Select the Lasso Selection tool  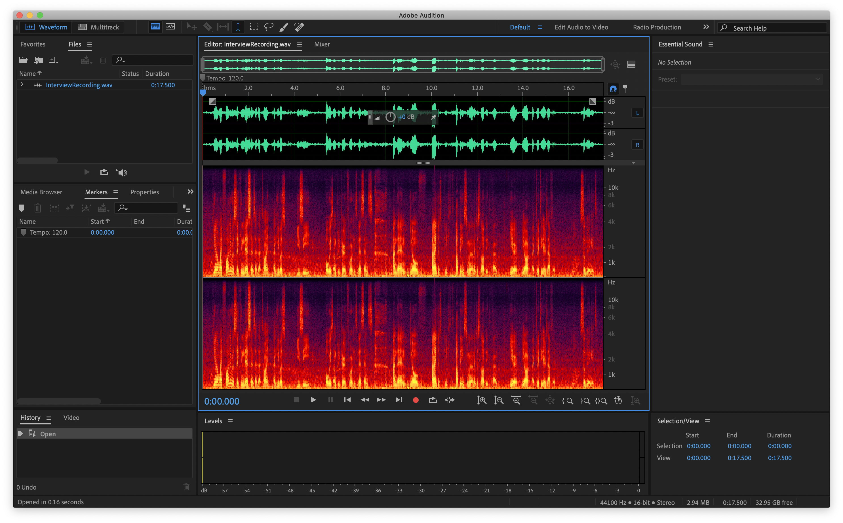[x=268, y=27]
